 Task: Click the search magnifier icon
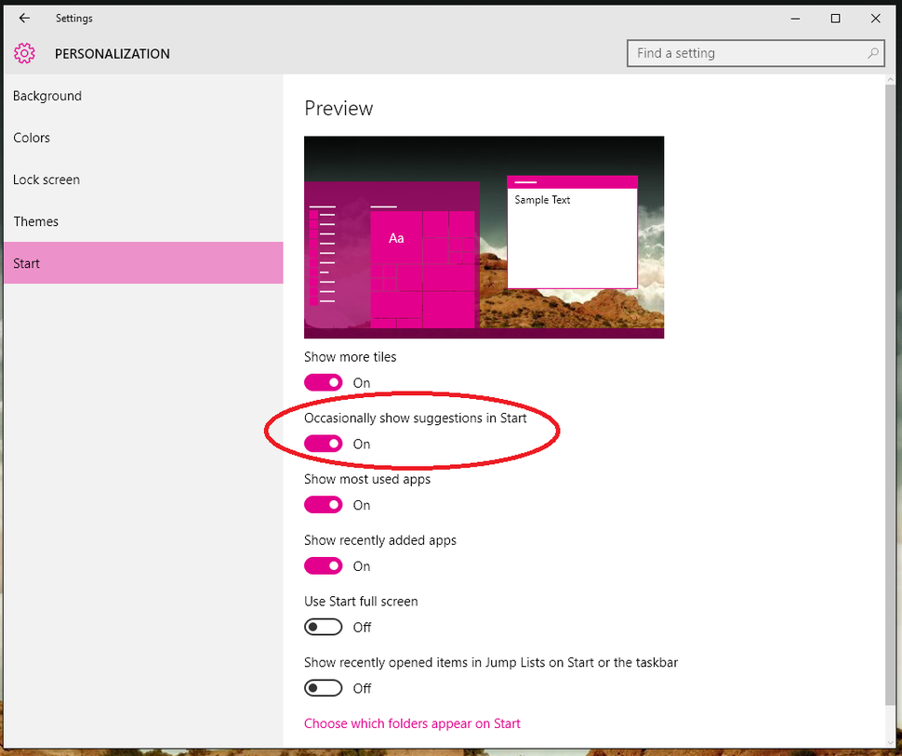[872, 54]
